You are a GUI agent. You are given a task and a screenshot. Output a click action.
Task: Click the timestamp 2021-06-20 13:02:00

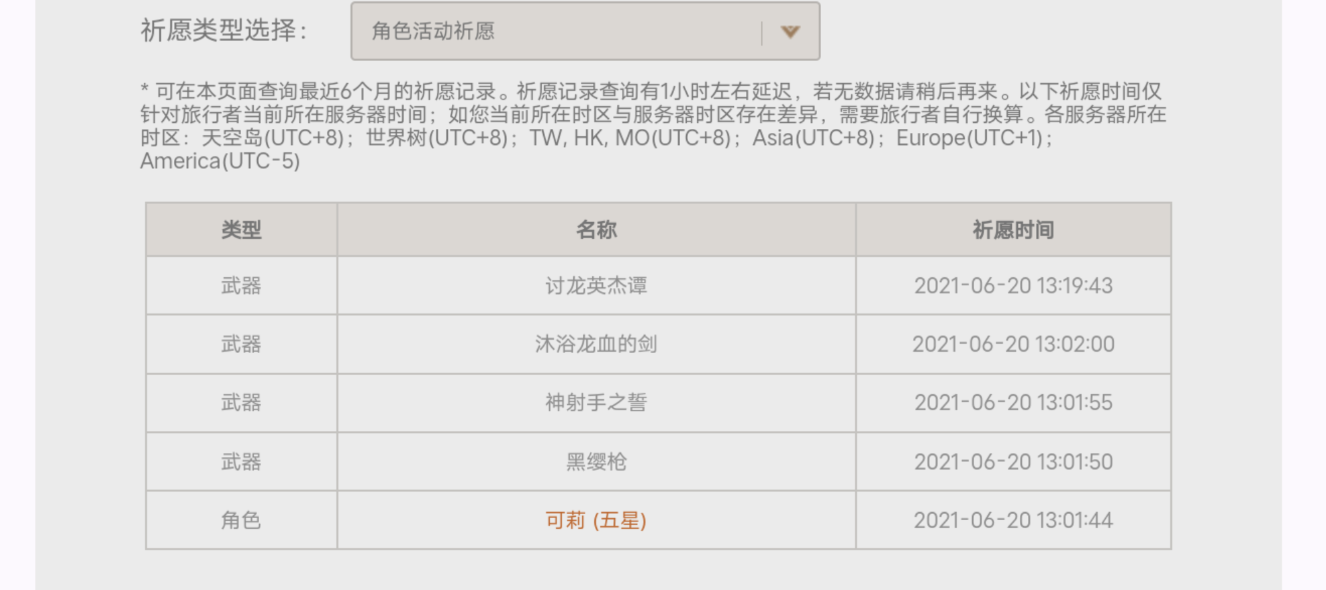pos(1013,344)
